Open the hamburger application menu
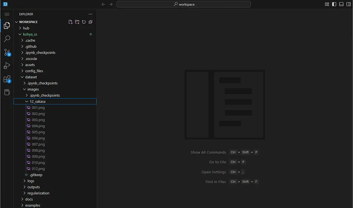This screenshot has width=353, height=208. 7,14
